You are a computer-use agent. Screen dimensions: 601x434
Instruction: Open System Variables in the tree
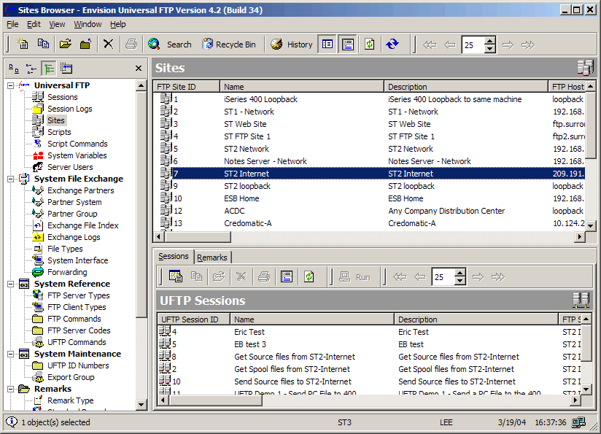click(77, 155)
